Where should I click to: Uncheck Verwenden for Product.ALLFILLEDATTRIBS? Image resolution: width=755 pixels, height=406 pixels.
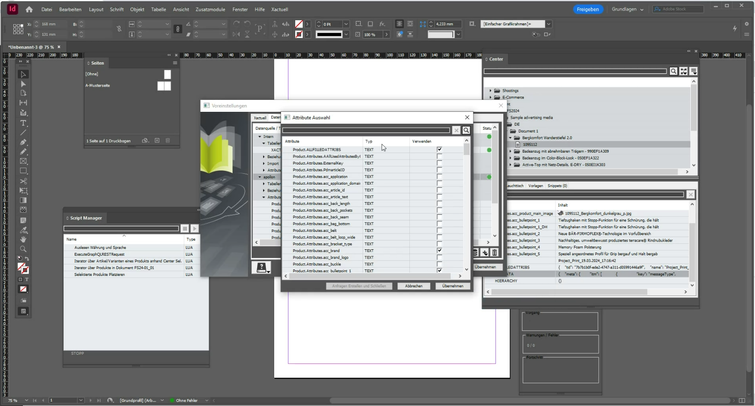click(439, 149)
